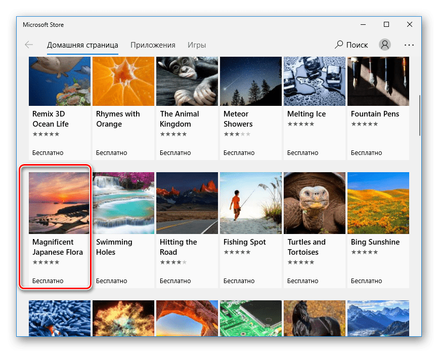
Task: Select the Turtles and Tortoises thumbnail
Action: click(x=314, y=203)
